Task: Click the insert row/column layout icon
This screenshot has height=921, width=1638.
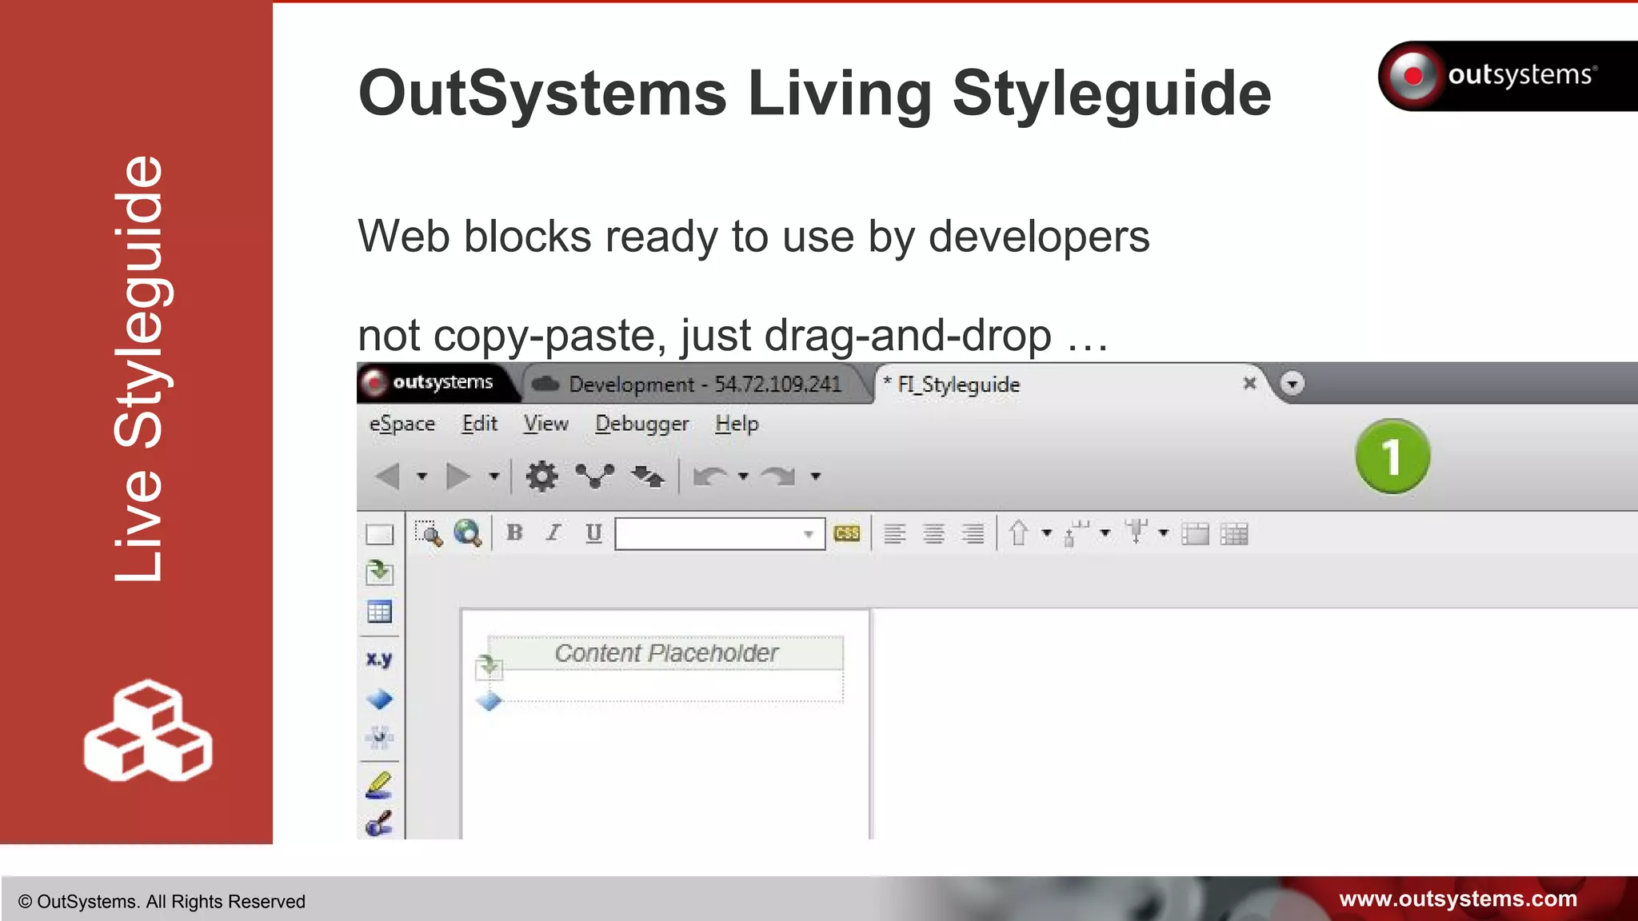Action: coord(1077,533)
